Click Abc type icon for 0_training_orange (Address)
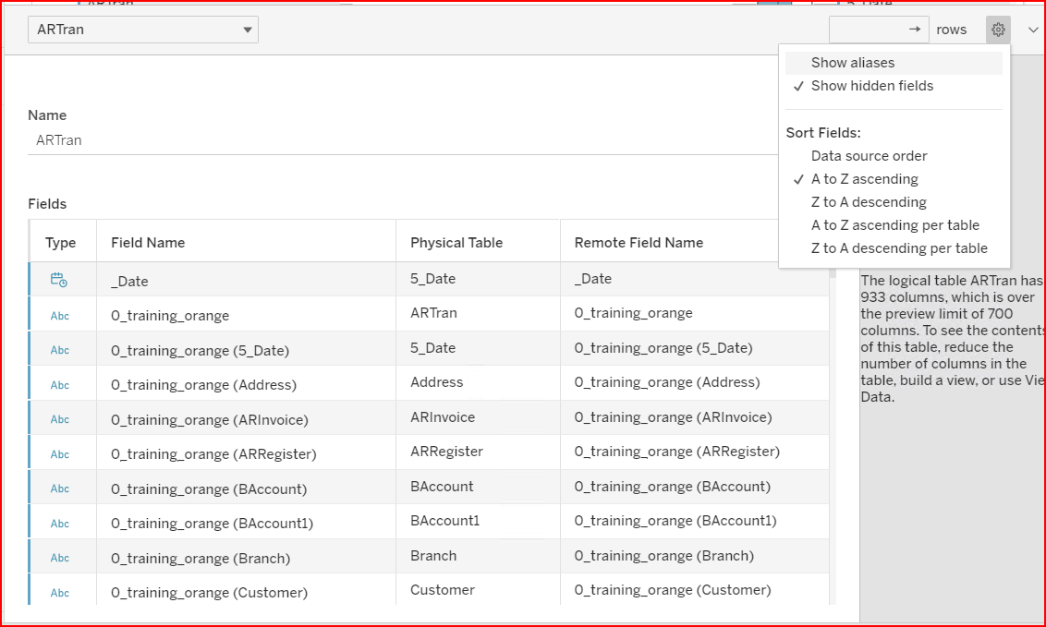This screenshot has height=627, width=1046. coord(60,385)
